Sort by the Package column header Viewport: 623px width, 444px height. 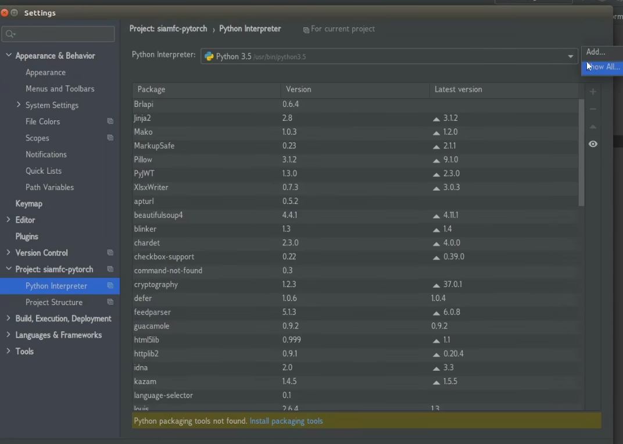click(207, 89)
